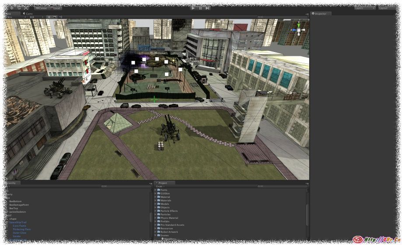Switch to the Game tab

pyautogui.click(x=28, y=14)
